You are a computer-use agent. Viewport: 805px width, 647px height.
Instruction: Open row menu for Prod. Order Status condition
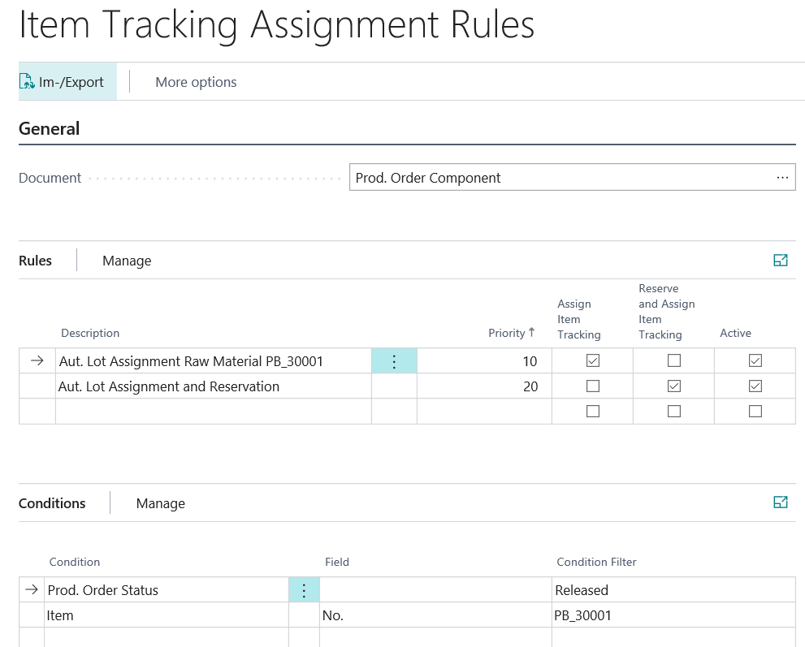click(x=304, y=590)
